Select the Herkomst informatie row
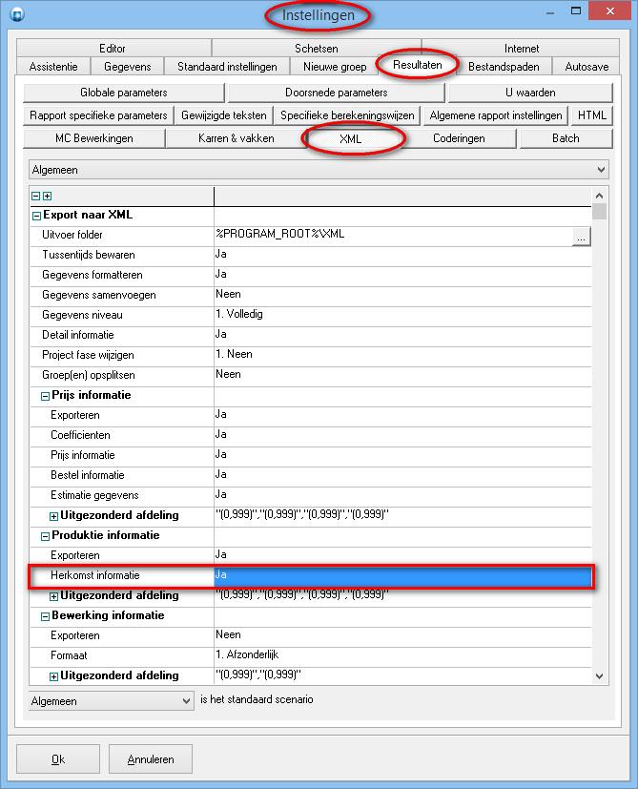 pos(311,575)
